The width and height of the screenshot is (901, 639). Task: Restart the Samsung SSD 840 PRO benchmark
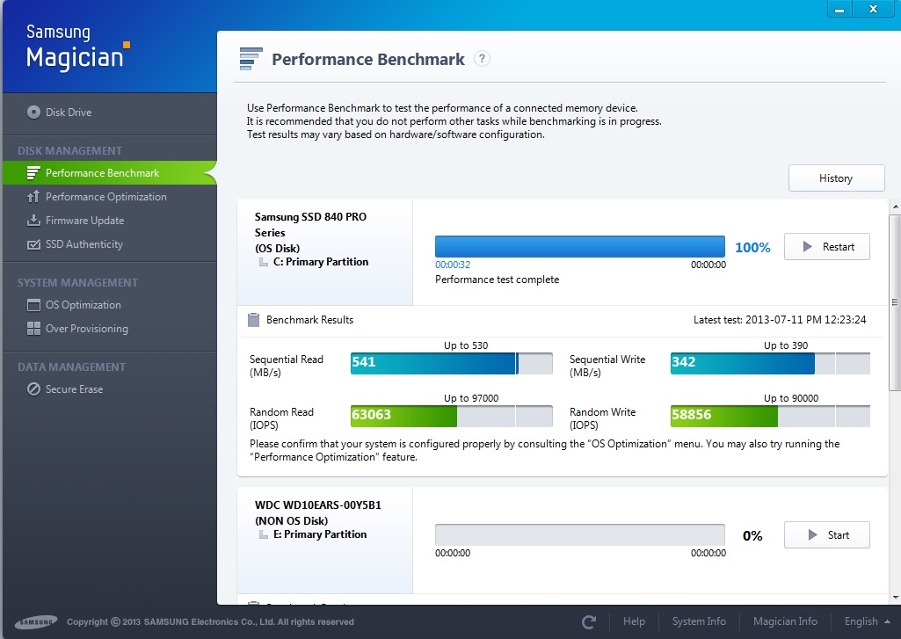827,246
